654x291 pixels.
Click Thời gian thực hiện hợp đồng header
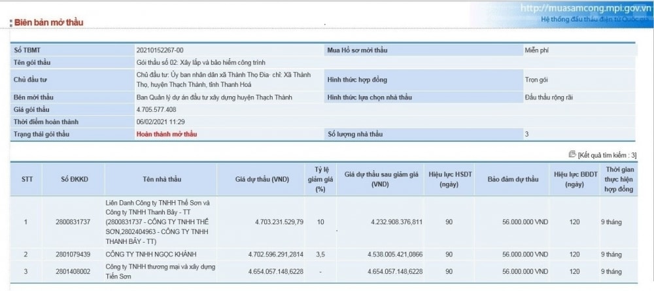(619, 179)
